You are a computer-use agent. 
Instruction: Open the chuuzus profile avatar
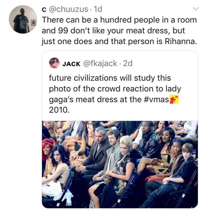pos(23,19)
